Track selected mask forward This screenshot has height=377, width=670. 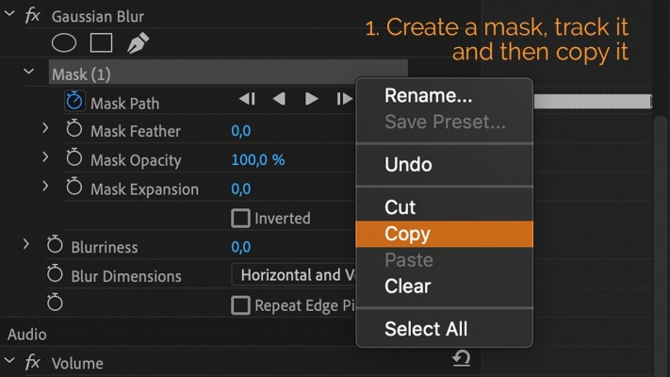pos(311,99)
